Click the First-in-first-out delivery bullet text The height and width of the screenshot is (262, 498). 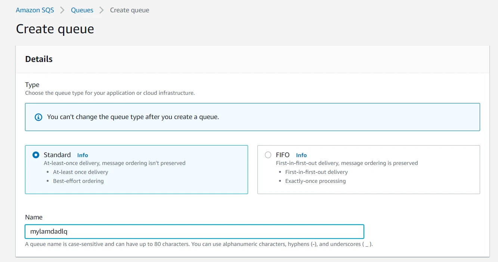tap(316, 172)
